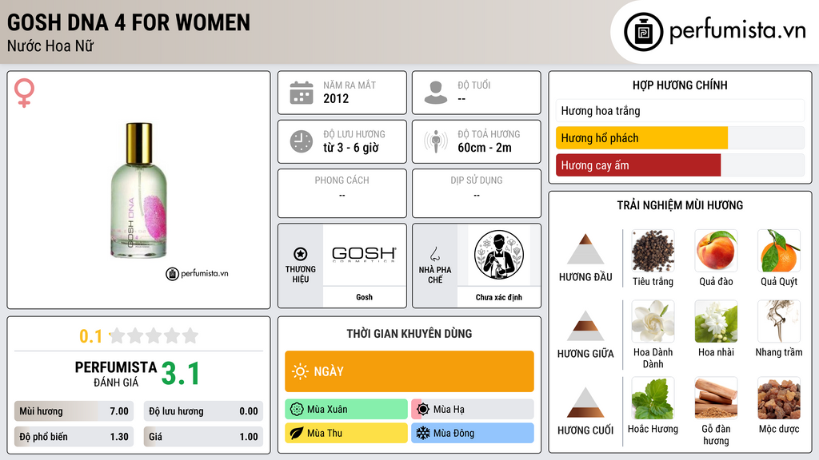This screenshot has width=819, height=460.
Task: Click the Hoa Dành Dành gardenia image
Action: click(653, 321)
